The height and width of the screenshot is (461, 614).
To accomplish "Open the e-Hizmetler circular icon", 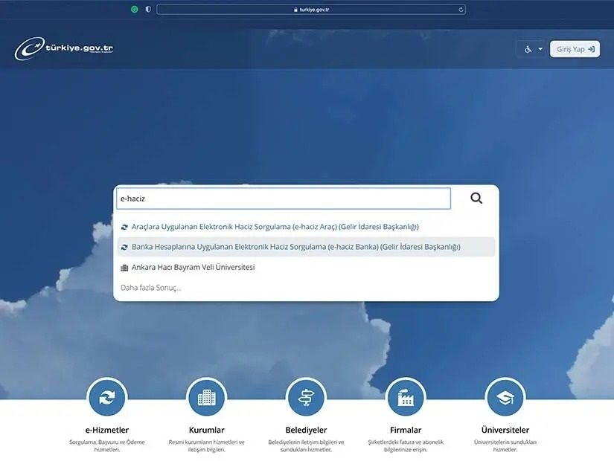I will (107, 398).
